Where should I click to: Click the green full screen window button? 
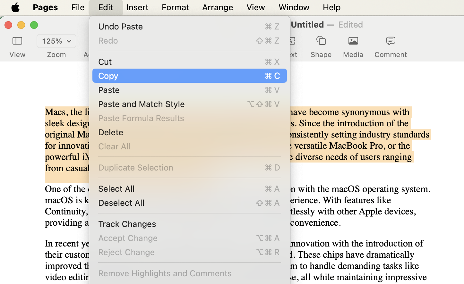tap(34, 25)
